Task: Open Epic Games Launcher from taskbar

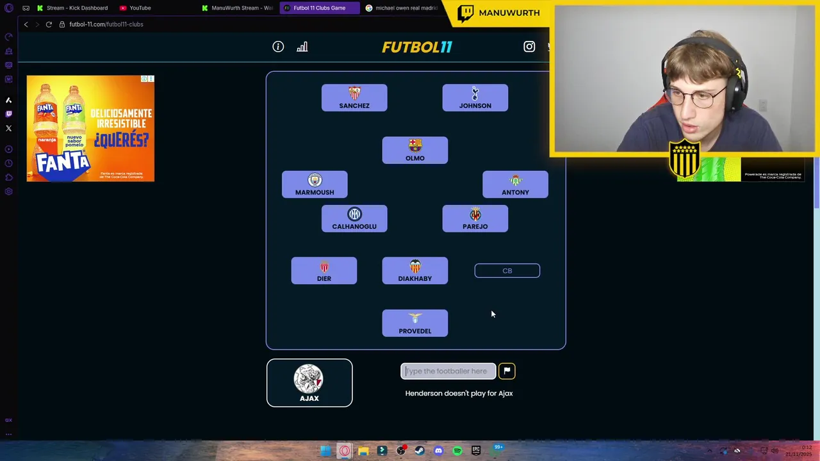Action: 476,451
